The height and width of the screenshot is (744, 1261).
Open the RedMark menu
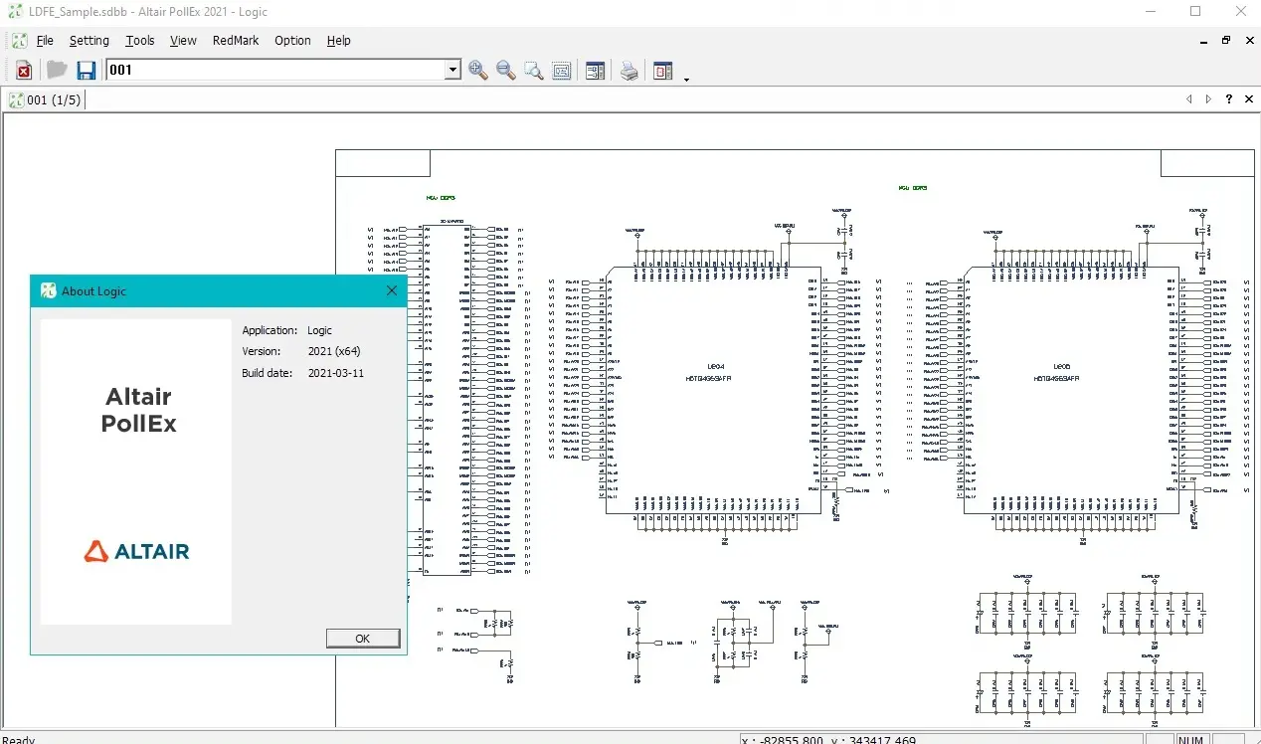[236, 41]
